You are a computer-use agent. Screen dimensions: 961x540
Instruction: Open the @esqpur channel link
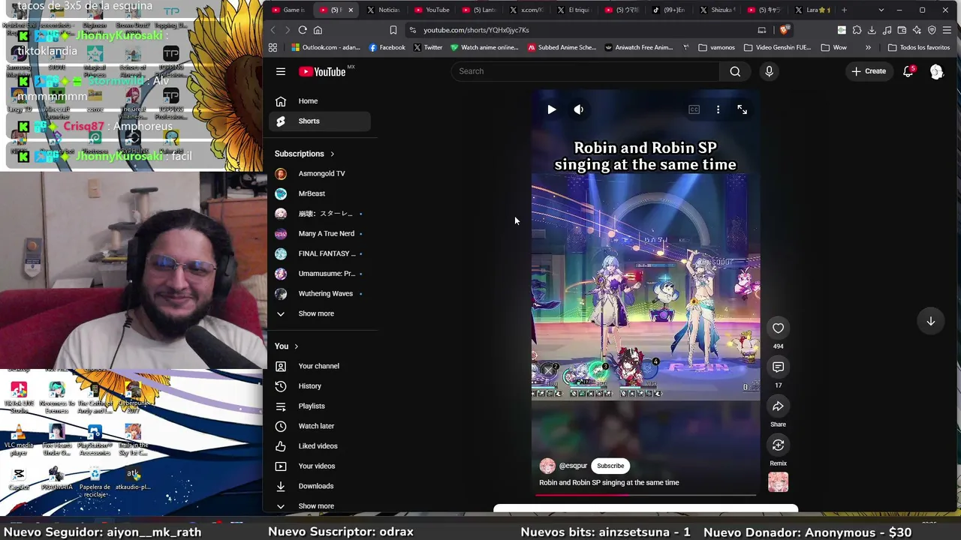click(573, 466)
